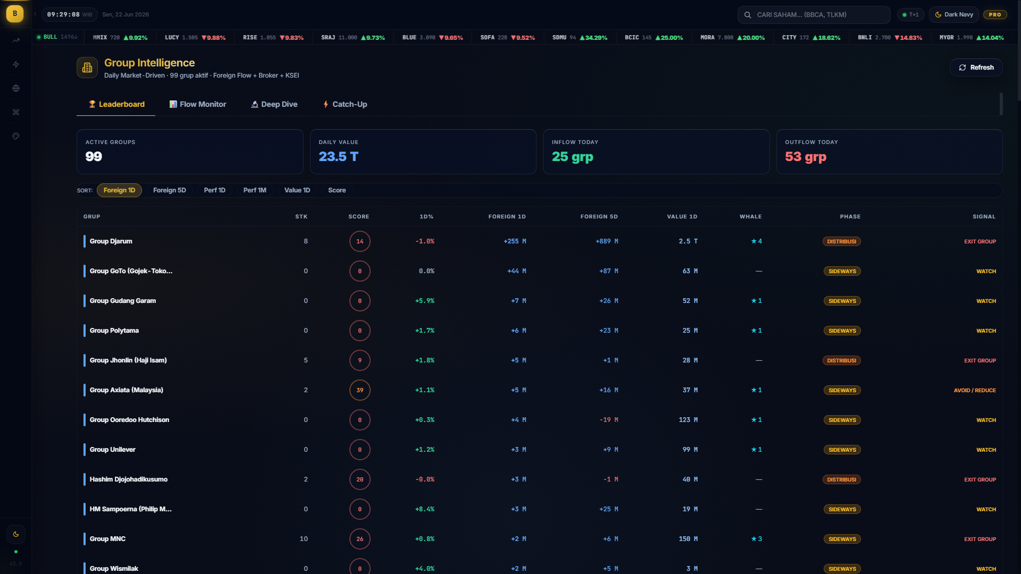Click the Refresh button
The height and width of the screenshot is (574, 1021).
point(976,67)
